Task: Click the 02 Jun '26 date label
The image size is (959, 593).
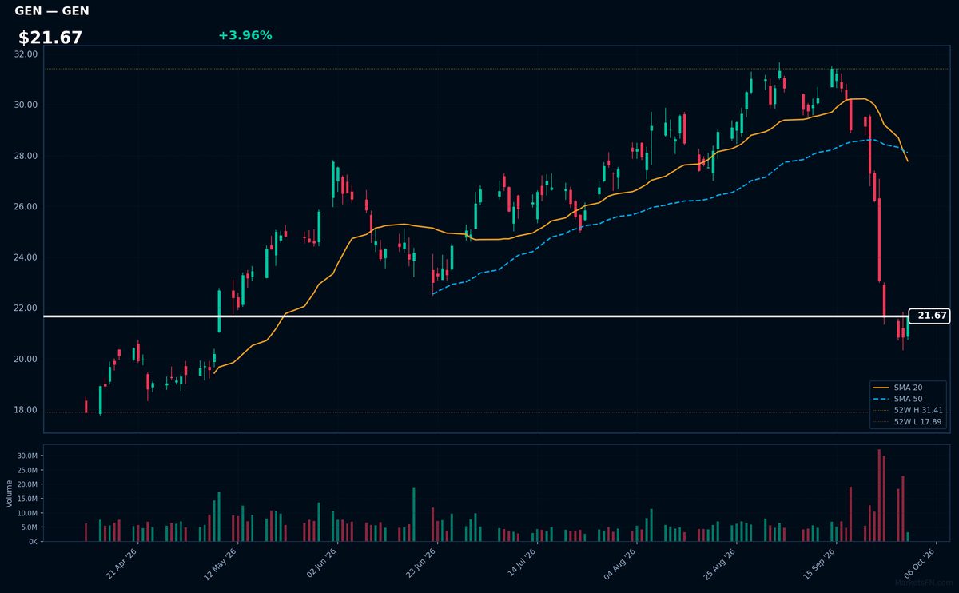Action: [x=321, y=563]
